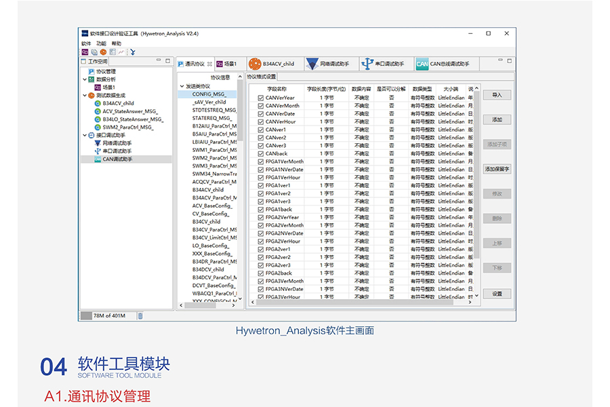Open the 帮助 menu

[117, 43]
